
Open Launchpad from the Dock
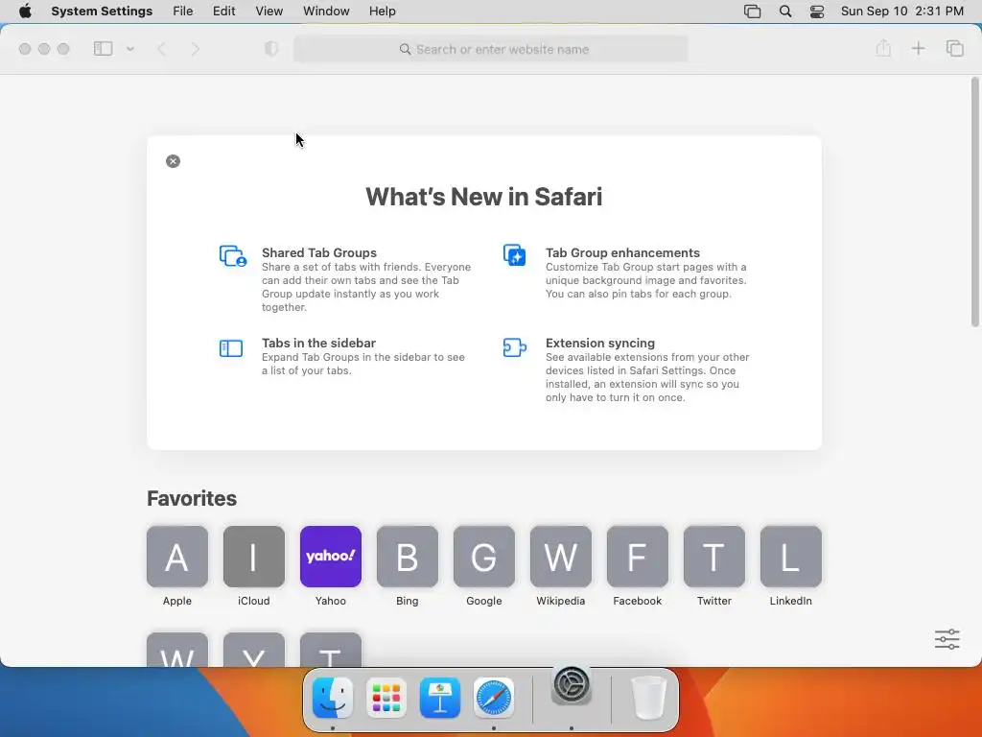point(386,698)
